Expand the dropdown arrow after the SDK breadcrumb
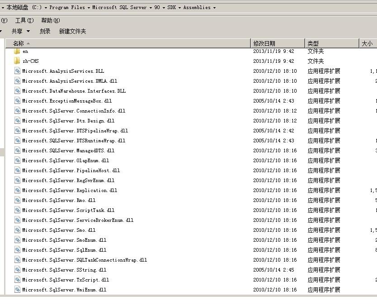The image size is (377, 305). pyautogui.click(x=179, y=8)
